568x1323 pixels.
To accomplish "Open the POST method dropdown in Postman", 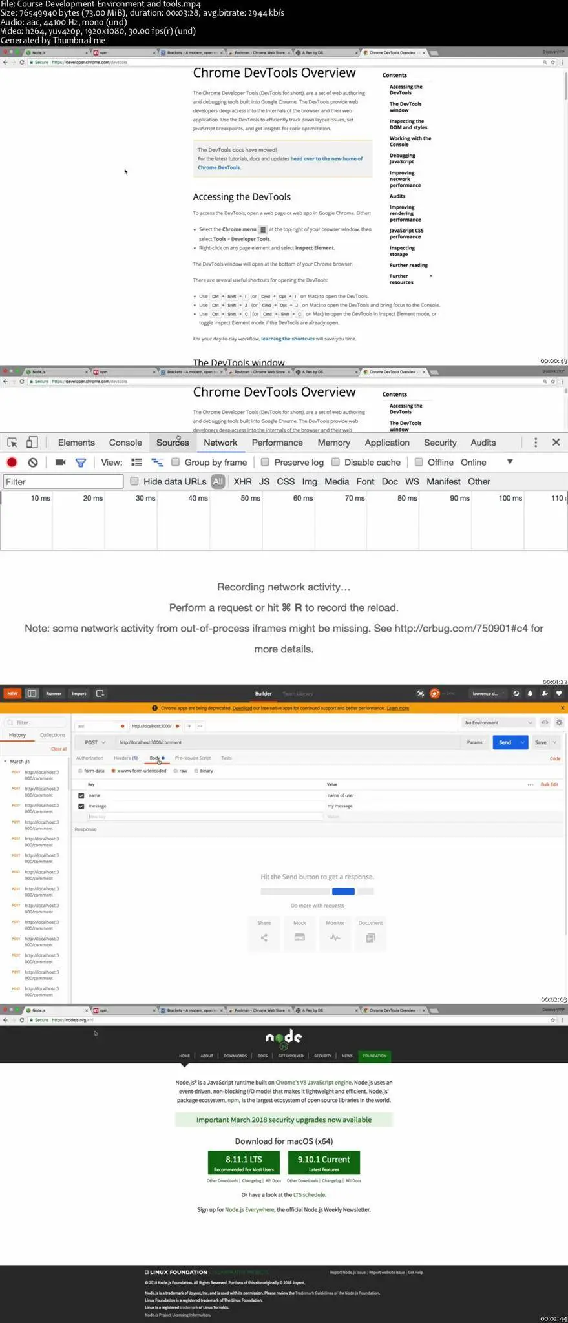I will 95,742.
